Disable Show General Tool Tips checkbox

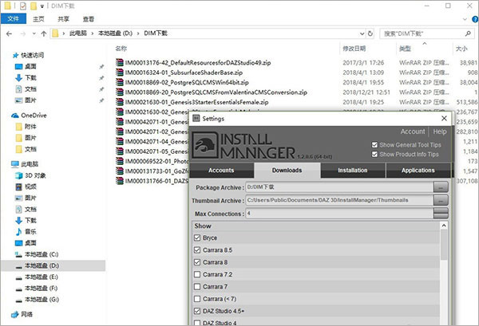(375, 145)
